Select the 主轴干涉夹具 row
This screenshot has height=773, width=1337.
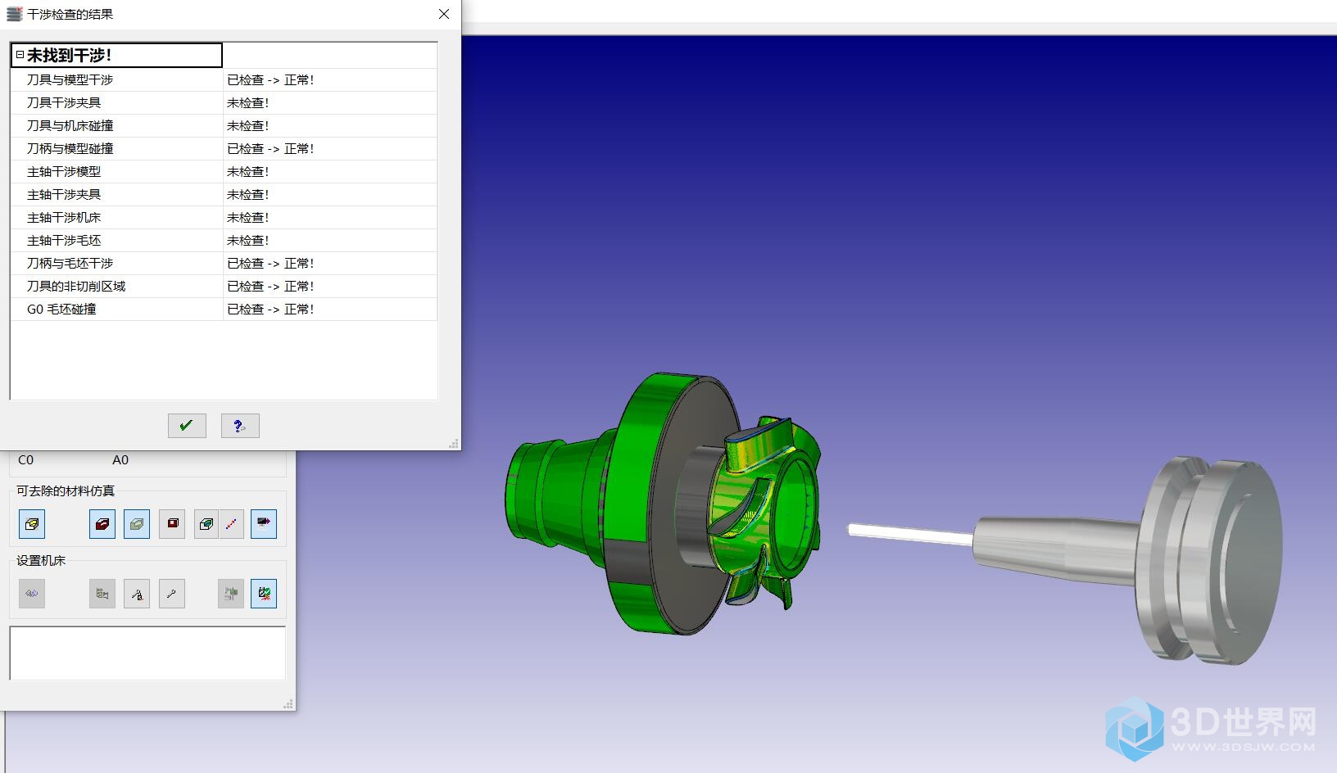pyautogui.click(x=224, y=194)
